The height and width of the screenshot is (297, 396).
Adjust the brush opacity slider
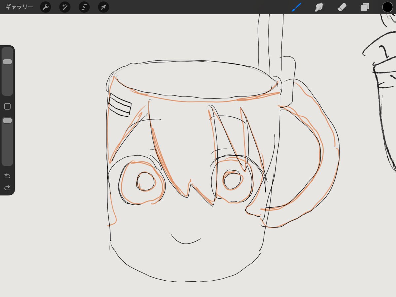tap(7, 141)
